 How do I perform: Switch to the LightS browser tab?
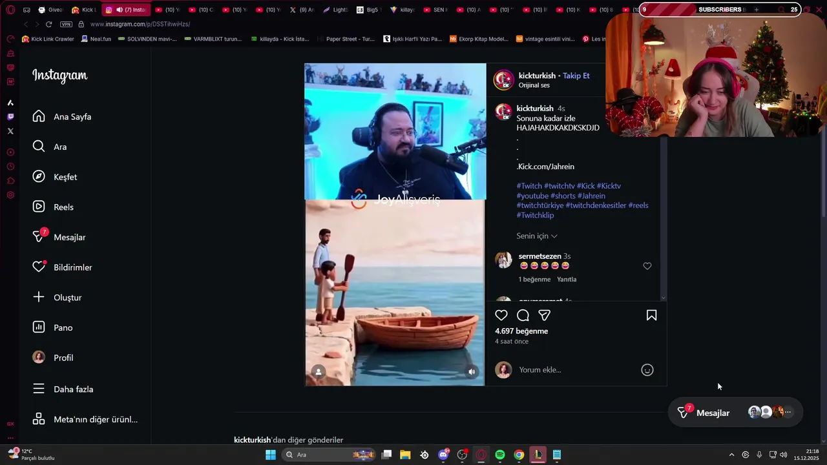click(x=336, y=10)
